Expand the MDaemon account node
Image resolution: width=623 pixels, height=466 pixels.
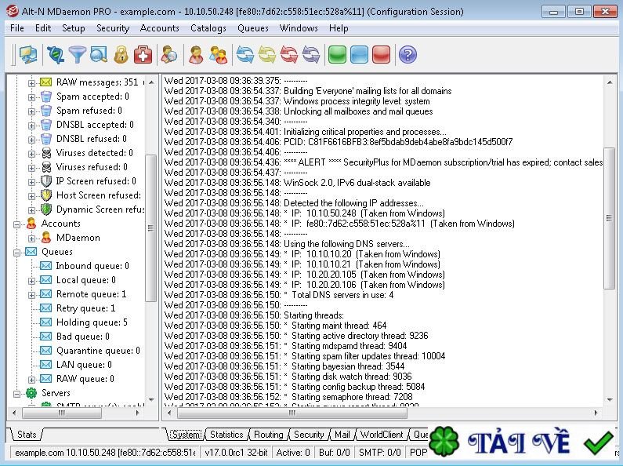click(x=31, y=238)
